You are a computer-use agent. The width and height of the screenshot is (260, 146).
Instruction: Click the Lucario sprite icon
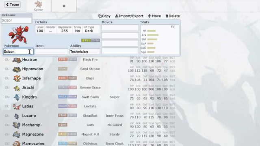(17, 116)
